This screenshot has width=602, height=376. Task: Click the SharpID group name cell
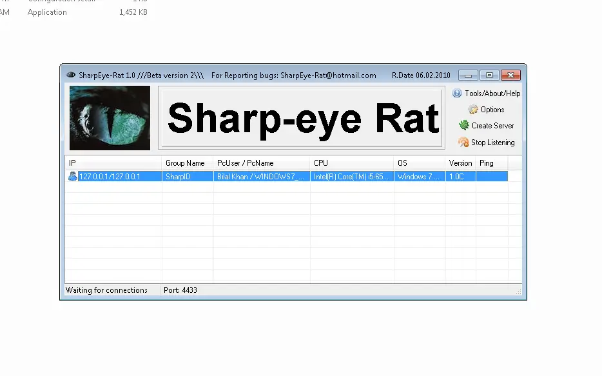coord(187,175)
